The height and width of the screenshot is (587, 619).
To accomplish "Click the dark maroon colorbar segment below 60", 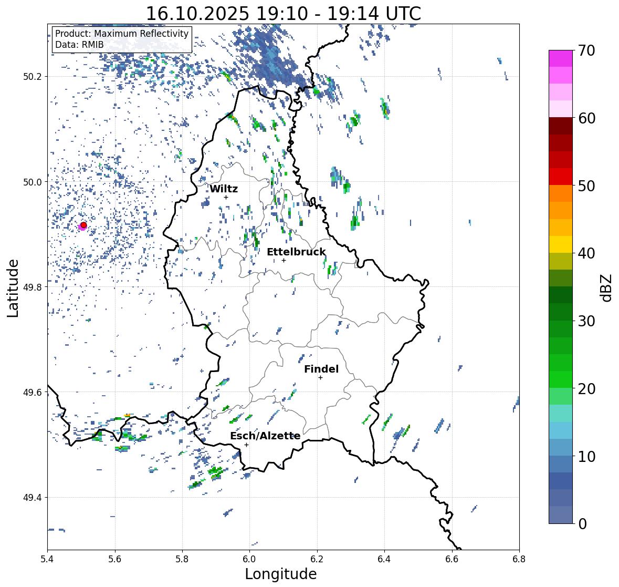I will tap(561, 126).
